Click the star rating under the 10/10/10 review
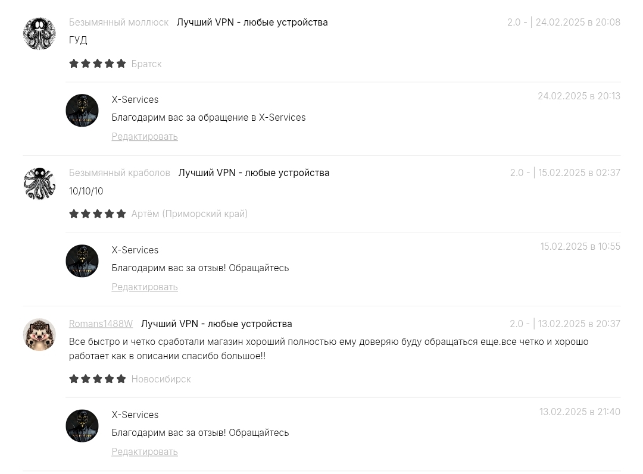643x474 pixels. [98, 214]
